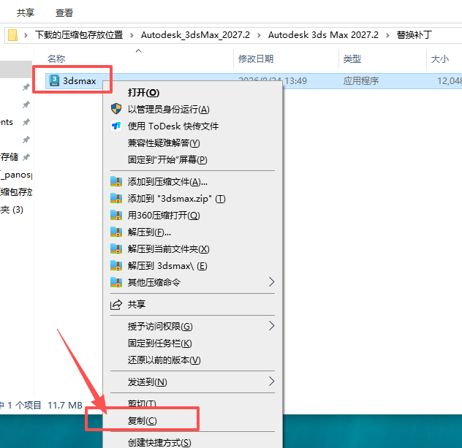Viewport: 462px width, 448px height.
Task: Navigate to Autodesk 3ds Max 2027.2 breadcrumb
Action: coord(323,35)
